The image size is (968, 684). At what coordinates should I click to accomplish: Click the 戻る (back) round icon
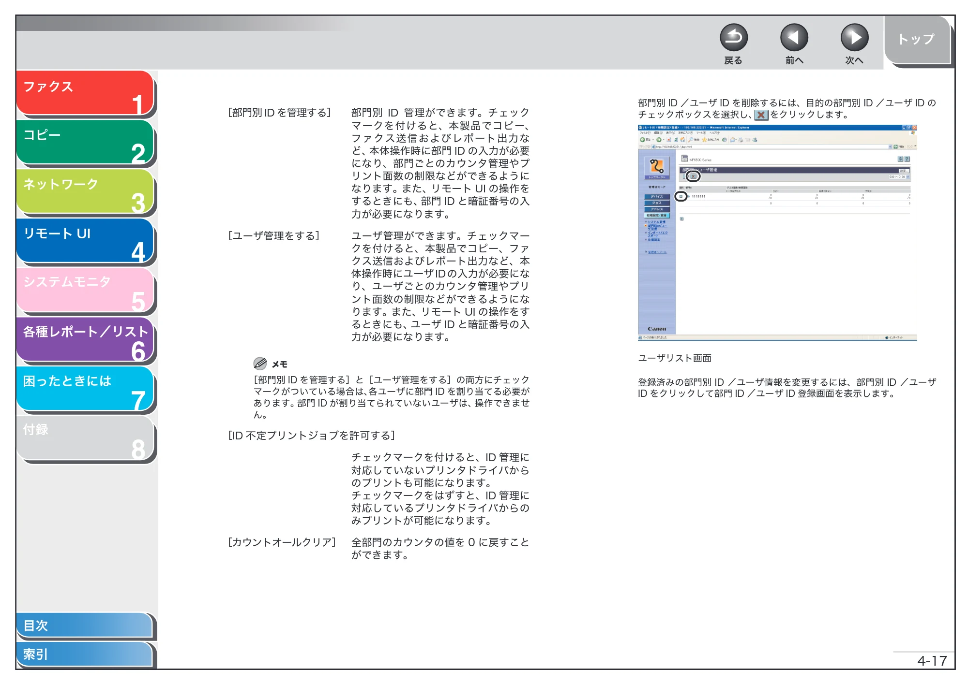coord(733,37)
